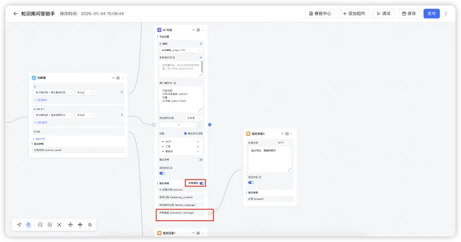Click the history count stepper arrows

199,125
